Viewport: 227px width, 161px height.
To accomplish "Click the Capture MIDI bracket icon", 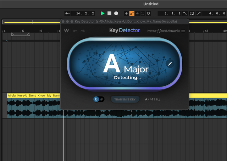I will coord(143,13).
